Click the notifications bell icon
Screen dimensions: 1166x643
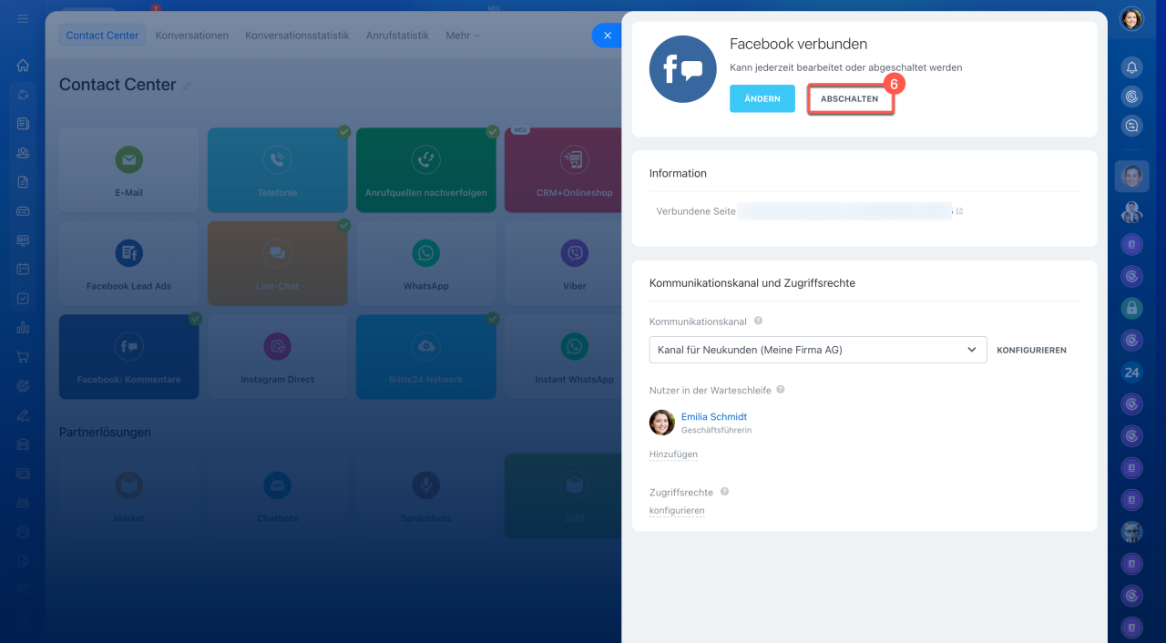pyautogui.click(x=1131, y=67)
